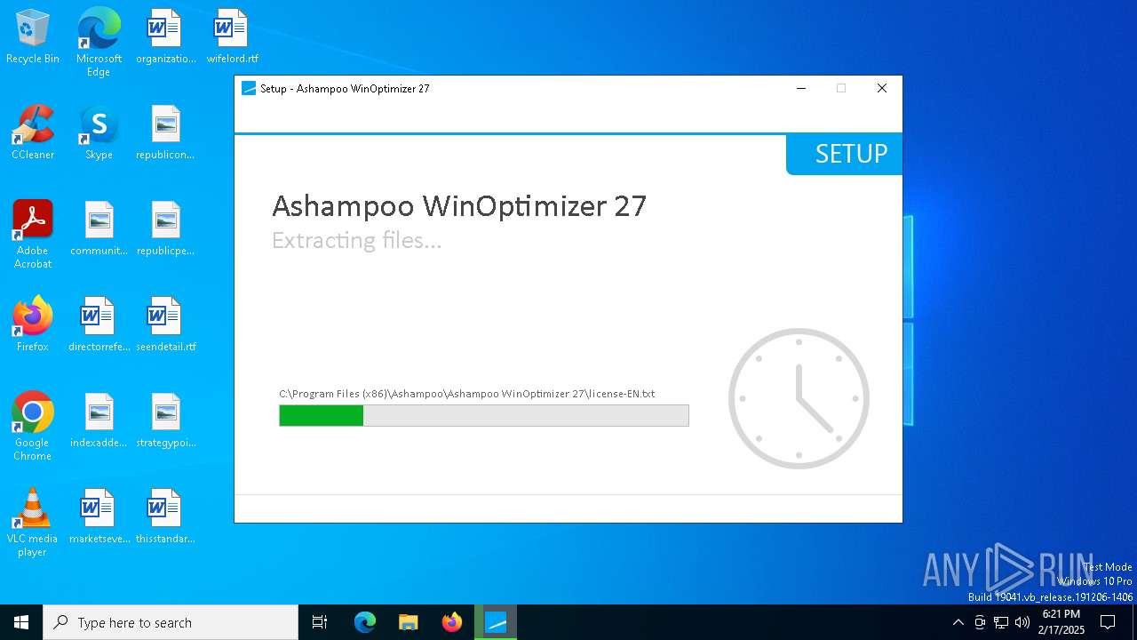The width and height of the screenshot is (1137, 640).
Task: Click the Ashampoo icon in the title bar
Action: [249, 89]
